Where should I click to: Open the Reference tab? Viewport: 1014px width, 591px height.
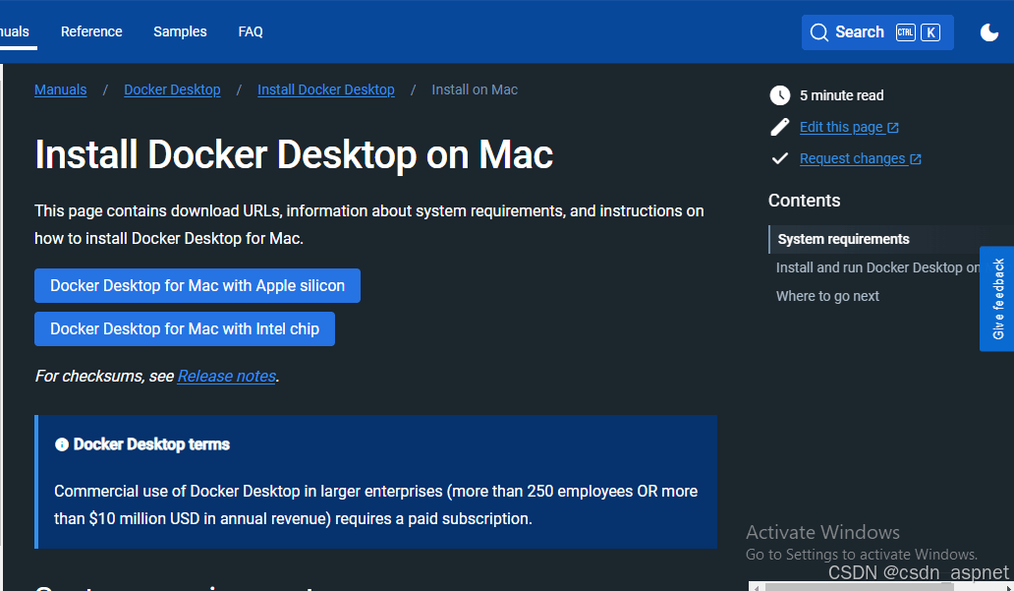tap(91, 31)
